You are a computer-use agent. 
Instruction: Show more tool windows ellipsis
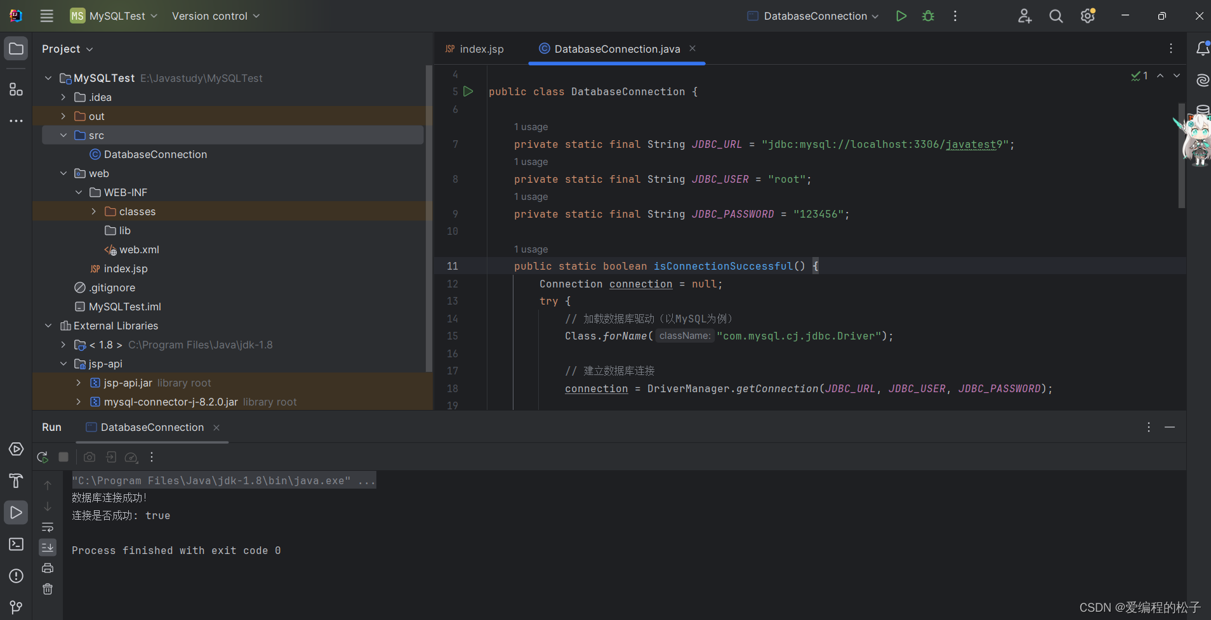[x=17, y=121]
